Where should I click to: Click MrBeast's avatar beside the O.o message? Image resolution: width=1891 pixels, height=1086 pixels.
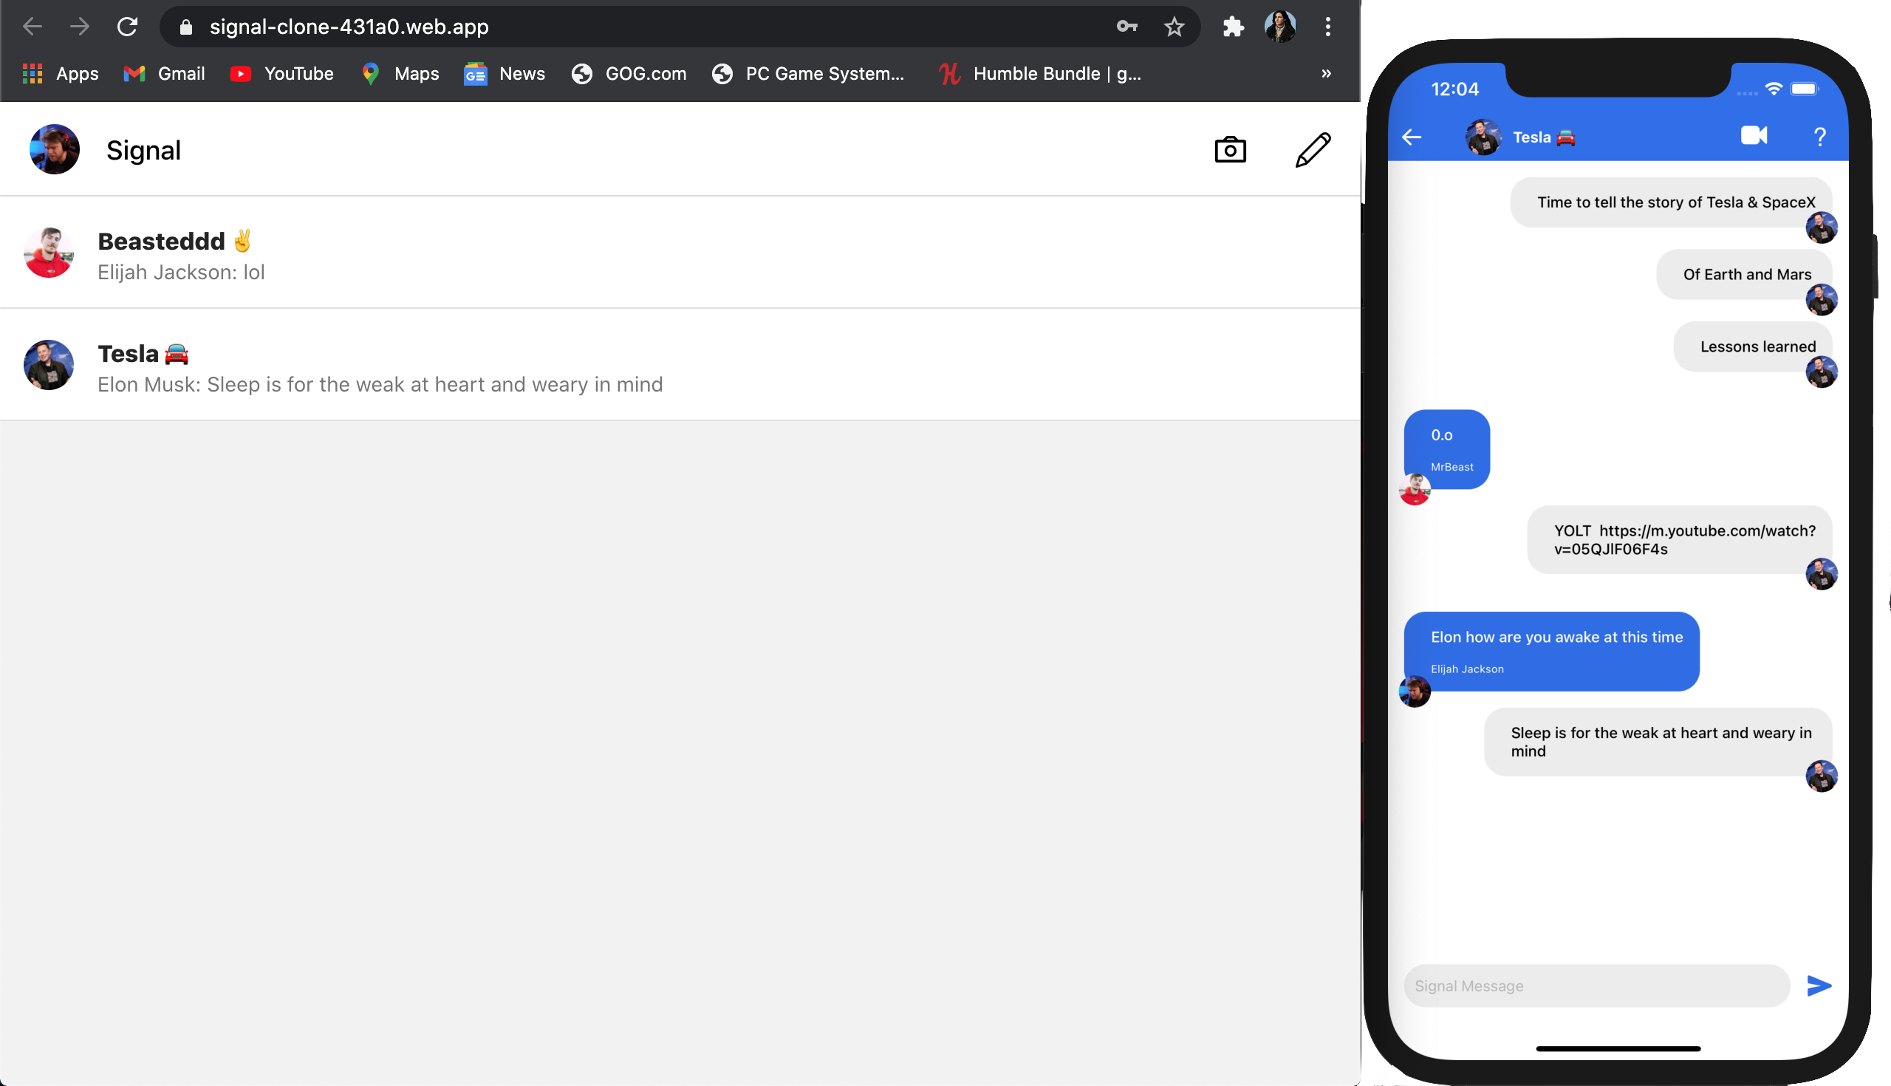click(x=1415, y=490)
